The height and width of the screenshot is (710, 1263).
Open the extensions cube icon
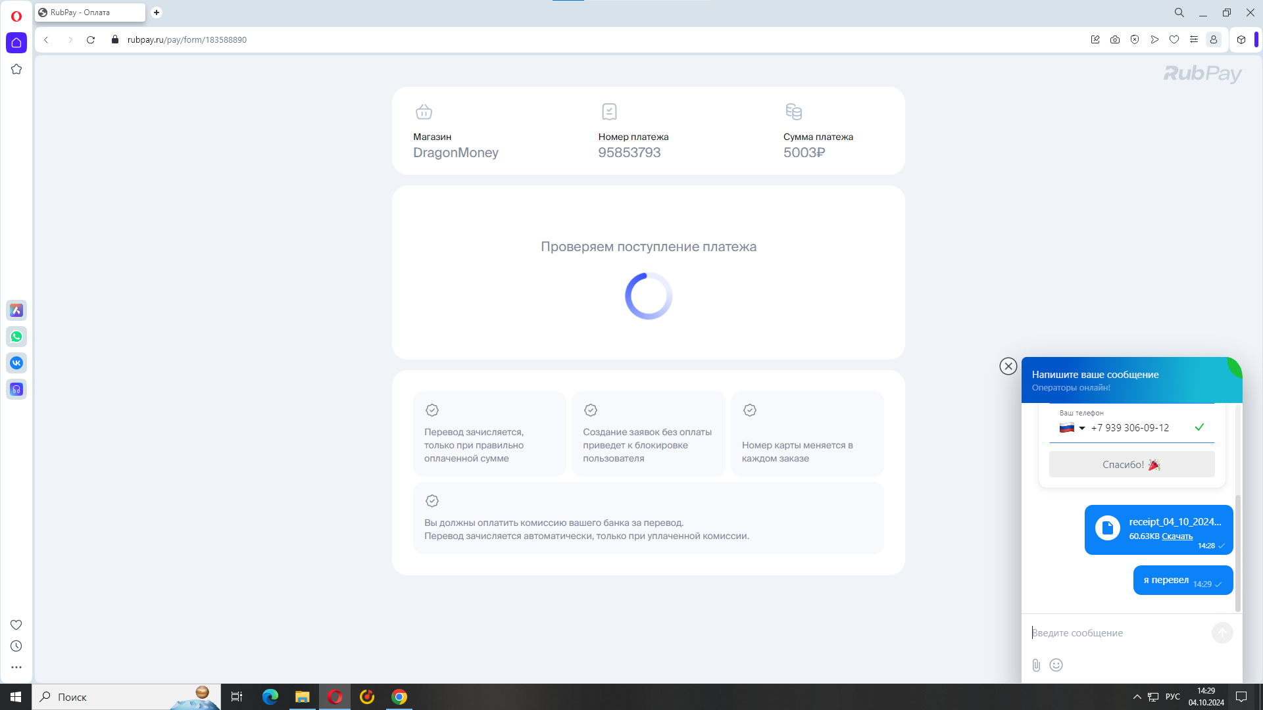(x=1241, y=39)
